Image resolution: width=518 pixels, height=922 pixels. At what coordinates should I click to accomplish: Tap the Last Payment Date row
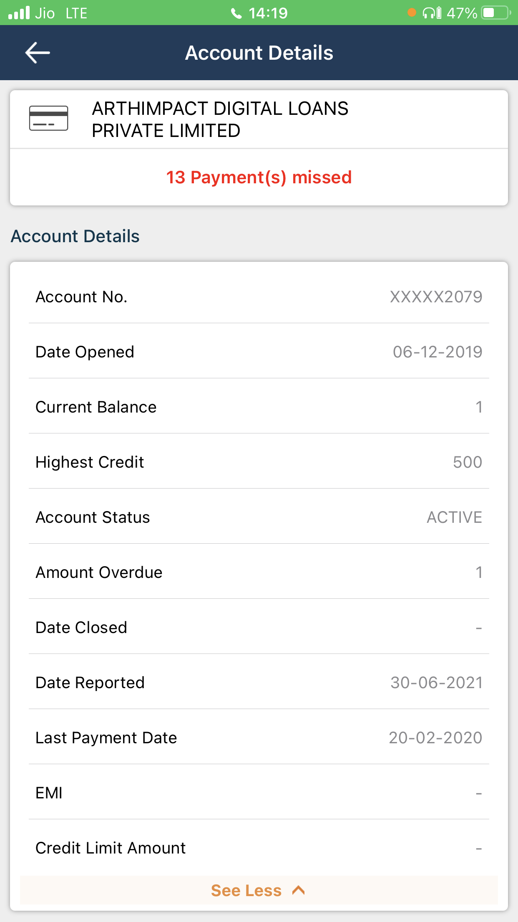[259, 738]
